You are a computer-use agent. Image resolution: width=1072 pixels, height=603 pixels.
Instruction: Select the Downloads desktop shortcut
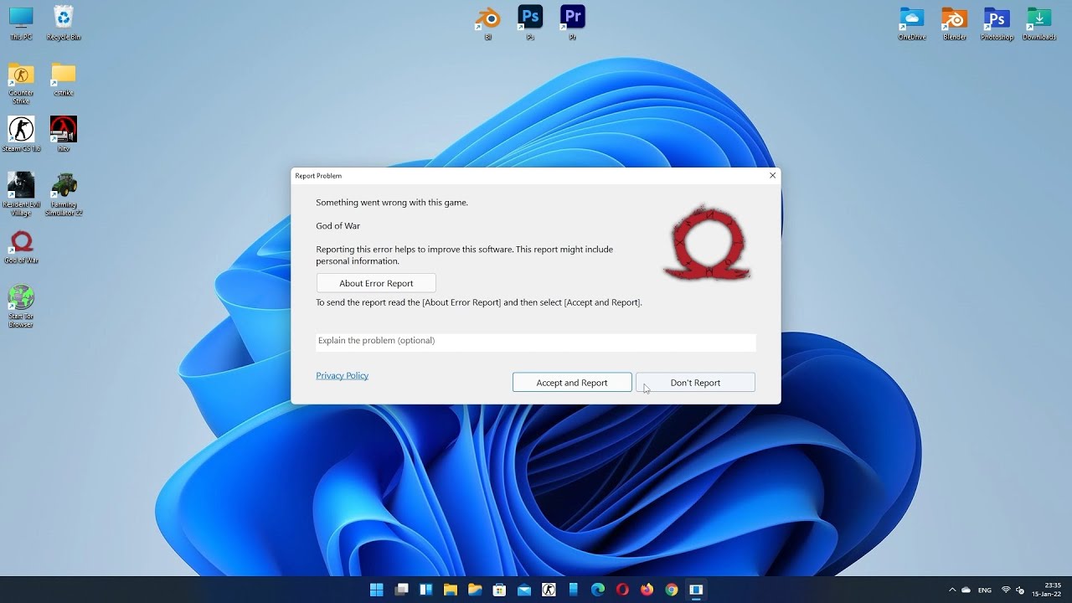[x=1039, y=23]
